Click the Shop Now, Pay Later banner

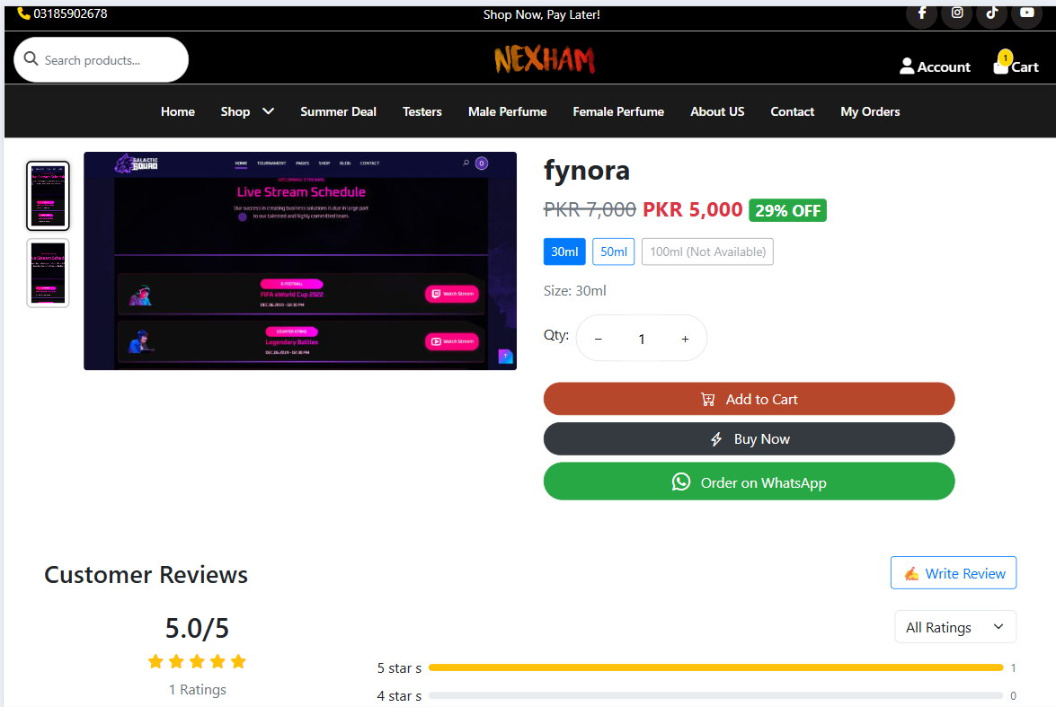pyautogui.click(x=541, y=14)
